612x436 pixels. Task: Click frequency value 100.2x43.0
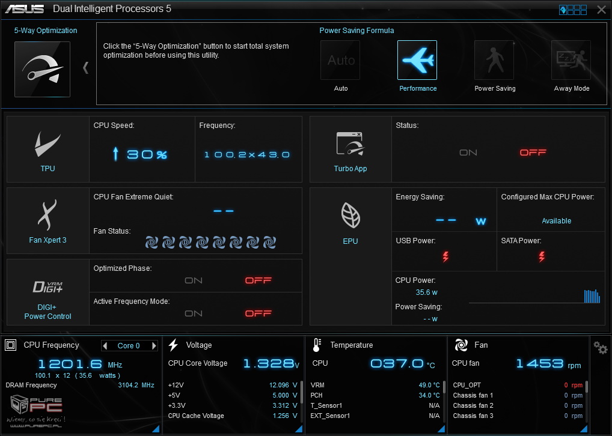(x=247, y=155)
